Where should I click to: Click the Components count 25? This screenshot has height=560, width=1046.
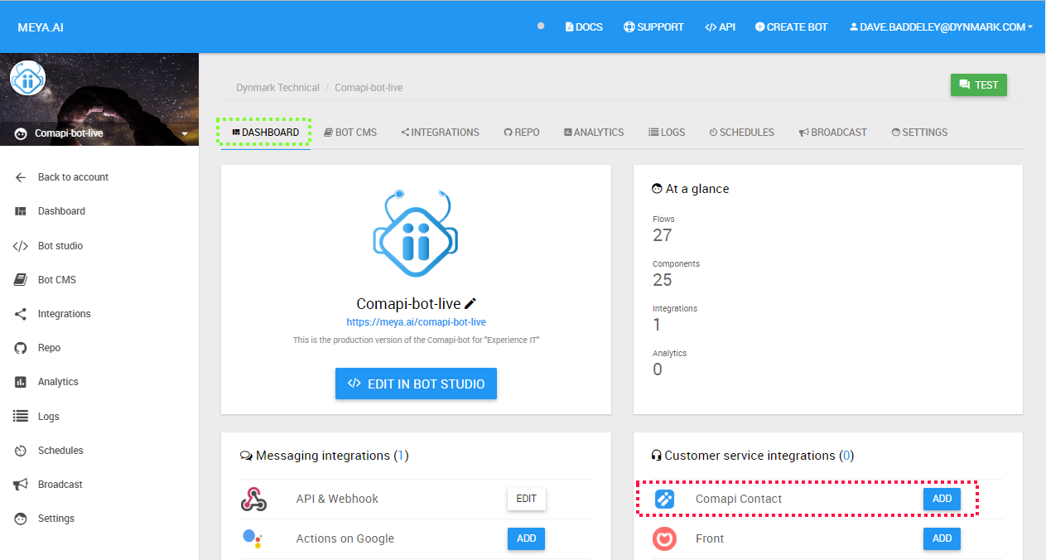[x=662, y=280]
